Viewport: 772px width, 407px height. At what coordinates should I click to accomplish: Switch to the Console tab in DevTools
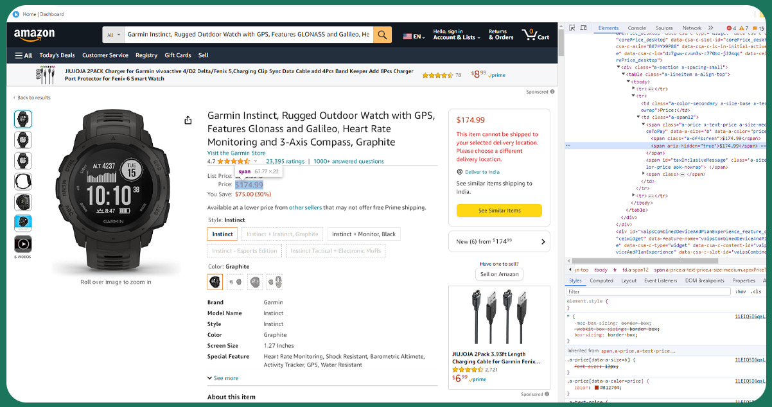click(636, 28)
